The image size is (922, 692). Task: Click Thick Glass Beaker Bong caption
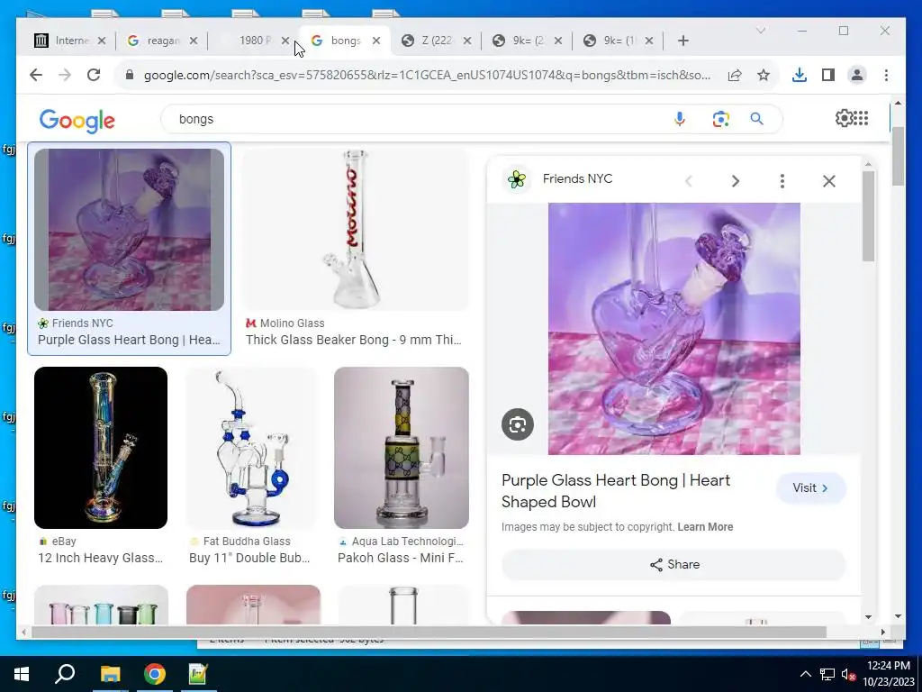(353, 340)
